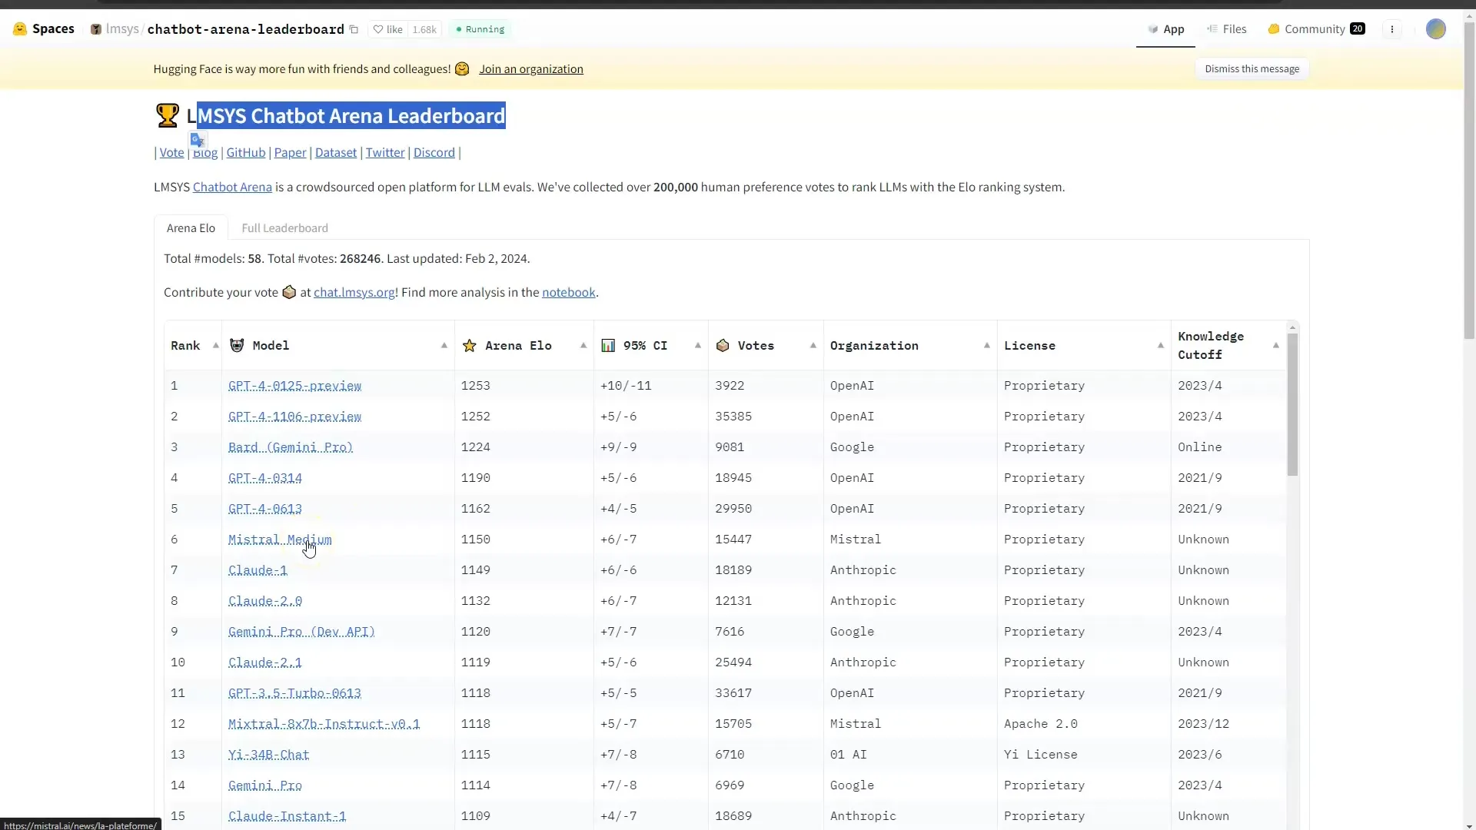Click the GPT-4-0125-preview model link

click(294, 385)
